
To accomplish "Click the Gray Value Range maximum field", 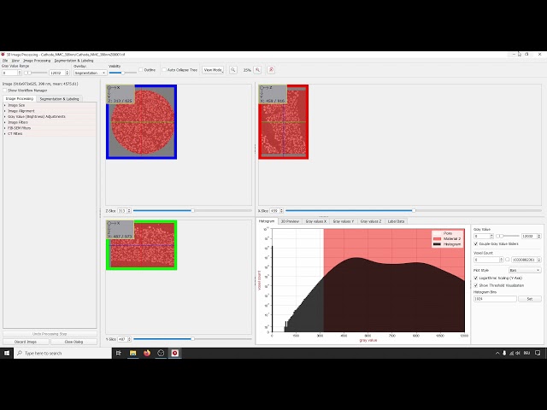I will (x=59, y=73).
